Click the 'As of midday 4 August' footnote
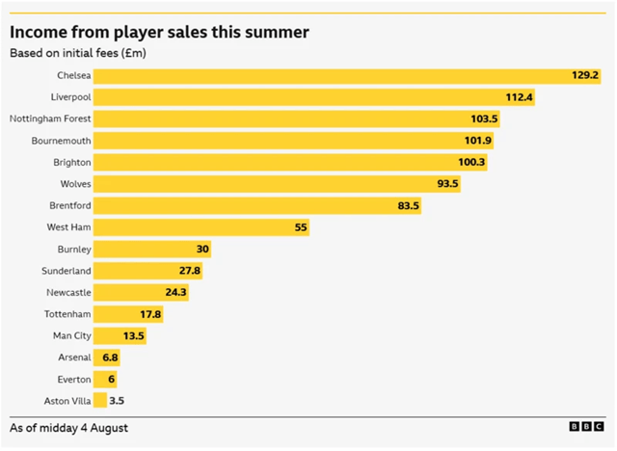Image resolution: width=617 pixels, height=451 pixels. point(68,428)
